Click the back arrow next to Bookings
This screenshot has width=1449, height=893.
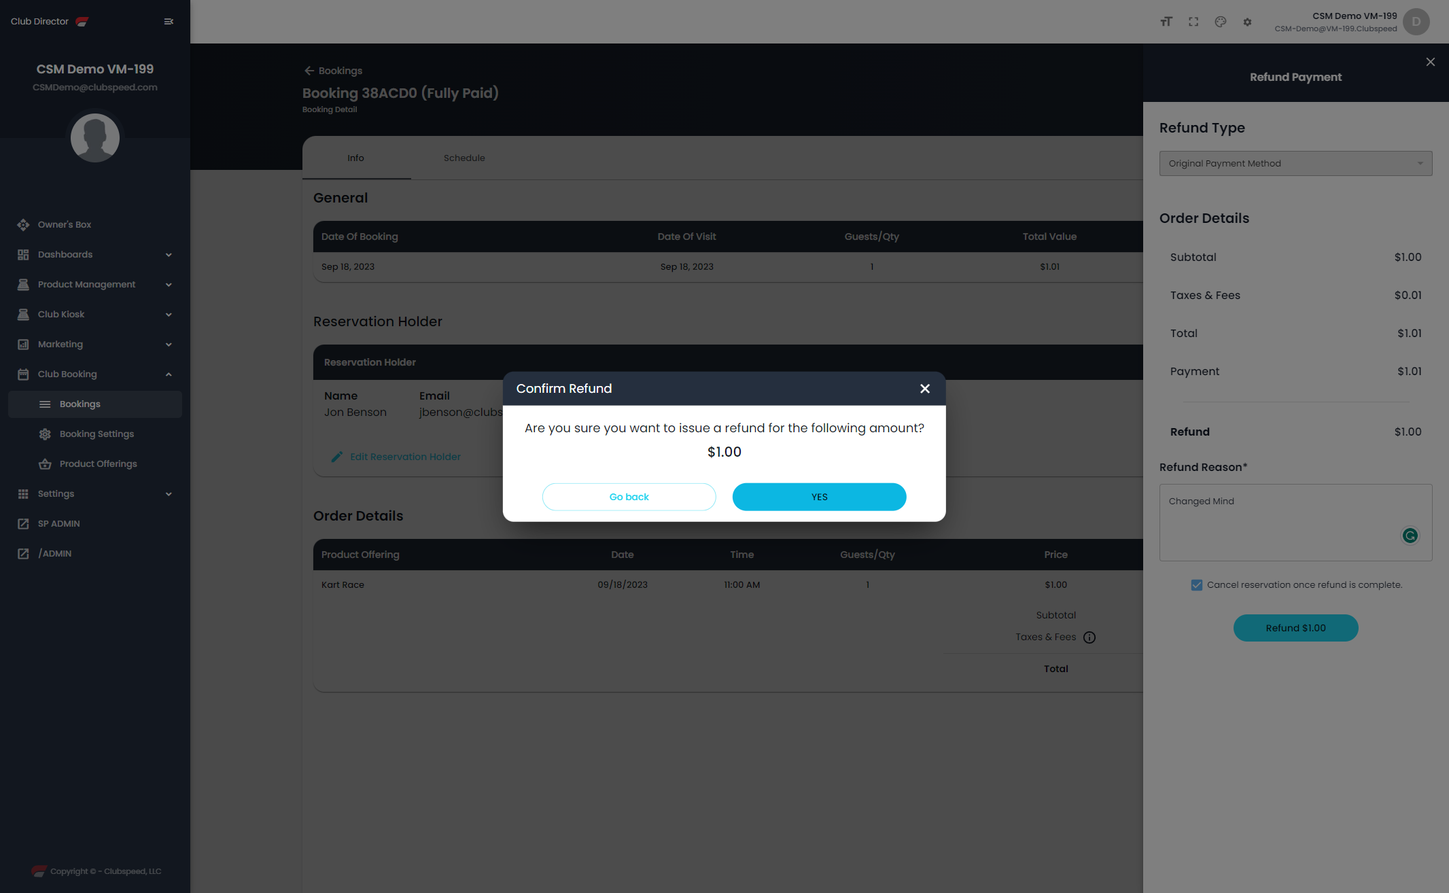coord(309,71)
